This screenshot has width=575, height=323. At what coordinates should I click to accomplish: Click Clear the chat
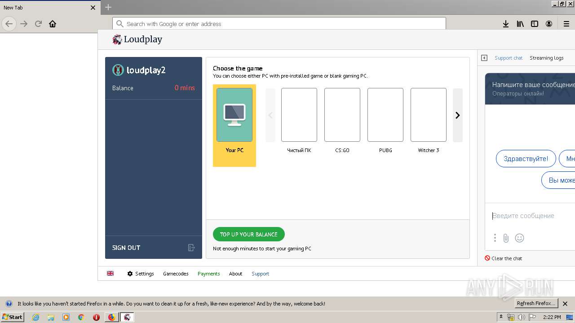(504, 258)
